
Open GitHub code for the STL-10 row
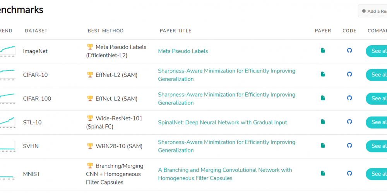click(x=349, y=122)
